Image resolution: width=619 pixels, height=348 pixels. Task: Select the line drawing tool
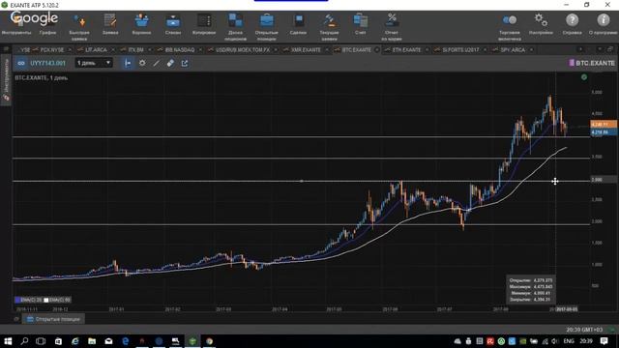coord(157,63)
